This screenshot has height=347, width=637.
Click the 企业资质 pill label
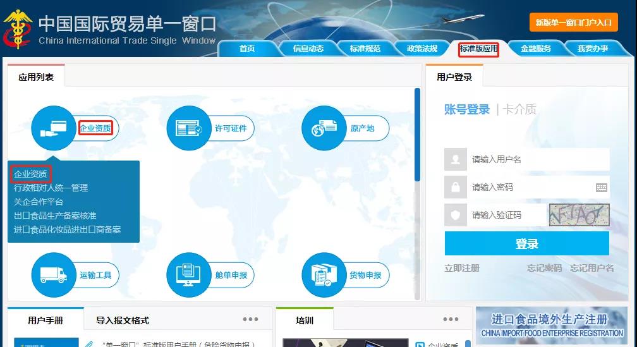95,128
